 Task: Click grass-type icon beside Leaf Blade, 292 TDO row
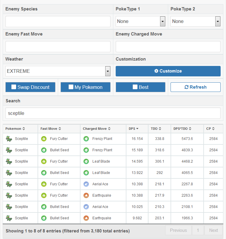point(86,173)
